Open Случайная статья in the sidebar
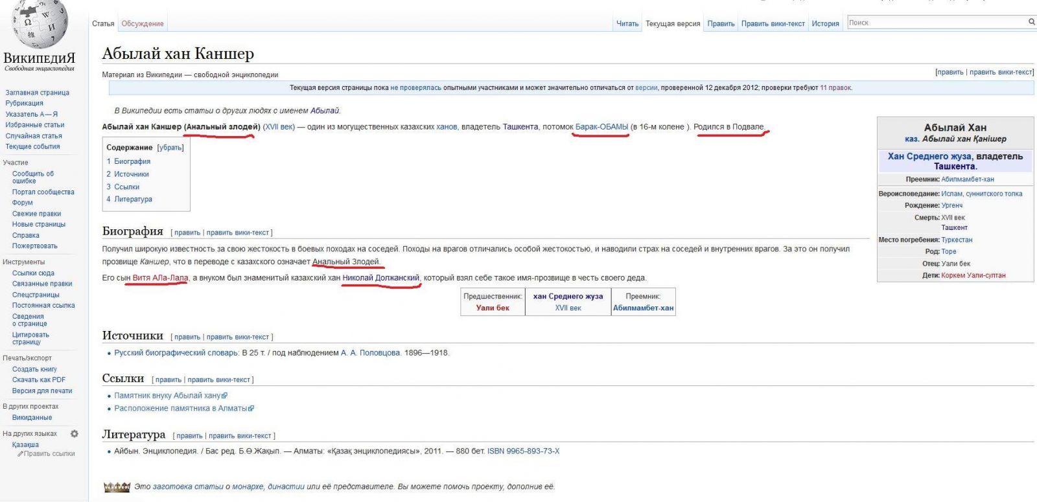 pos(34,136)
